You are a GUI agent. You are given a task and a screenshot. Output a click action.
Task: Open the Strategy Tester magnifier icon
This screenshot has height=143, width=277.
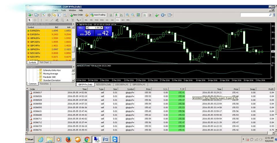click(65, 15)
